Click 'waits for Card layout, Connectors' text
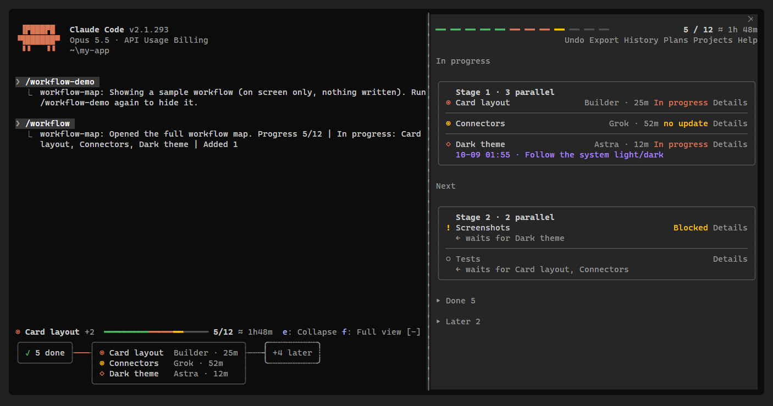 (547, 269)
